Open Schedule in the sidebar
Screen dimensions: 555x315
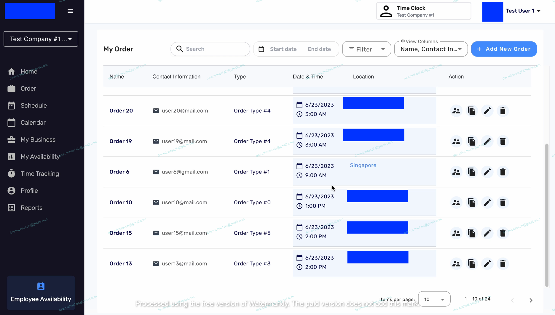(x=34, y=106)
